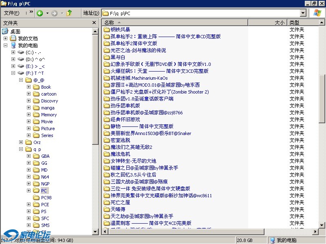Open the 文件(F) menu
Viewport: 326px width, 244px height.
click(12, 13)
